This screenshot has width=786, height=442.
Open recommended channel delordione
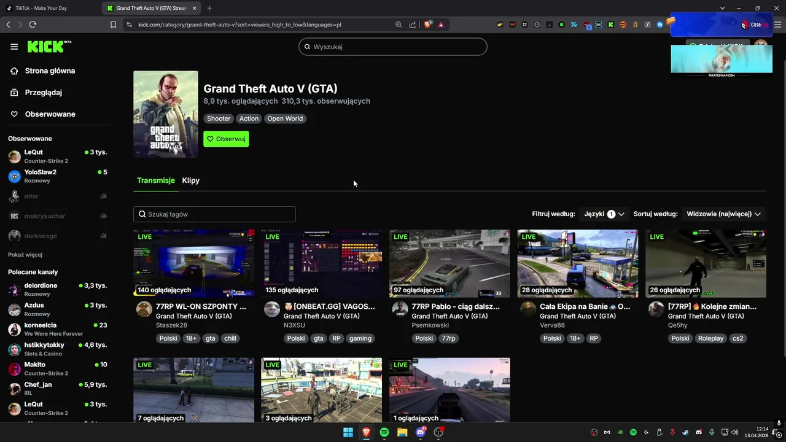click(58, 290)
